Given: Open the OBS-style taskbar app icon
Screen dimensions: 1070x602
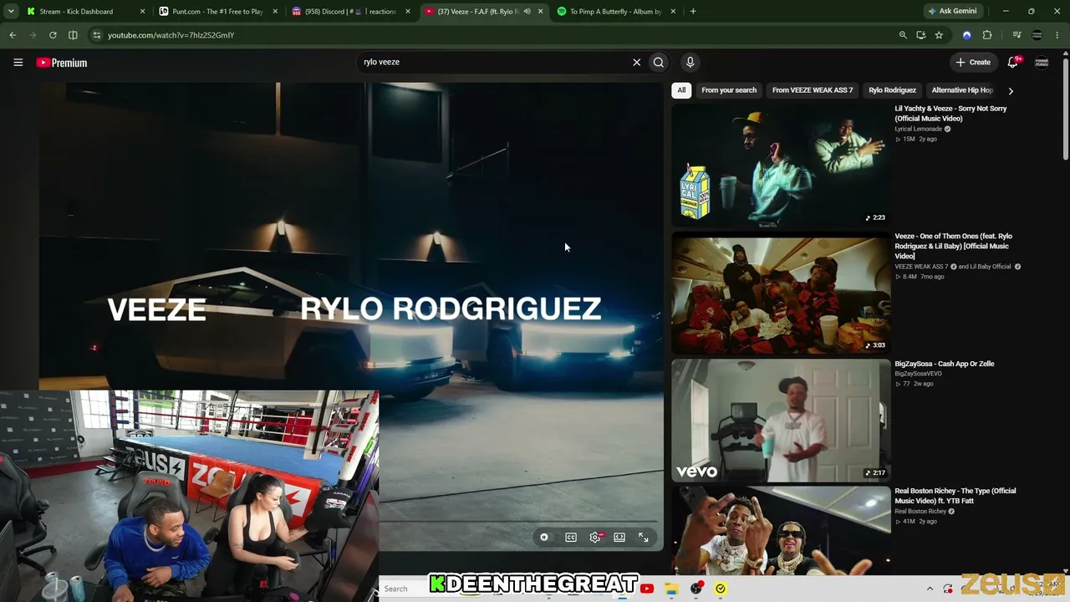Looking at the screenshot, I should click(696, 589).
